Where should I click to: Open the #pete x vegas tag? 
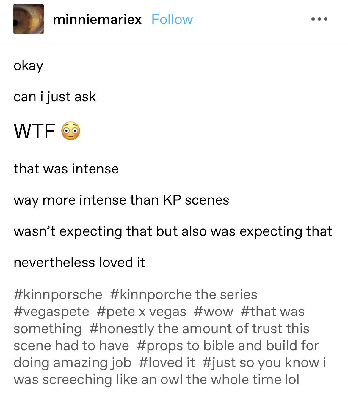click(142, 312)
